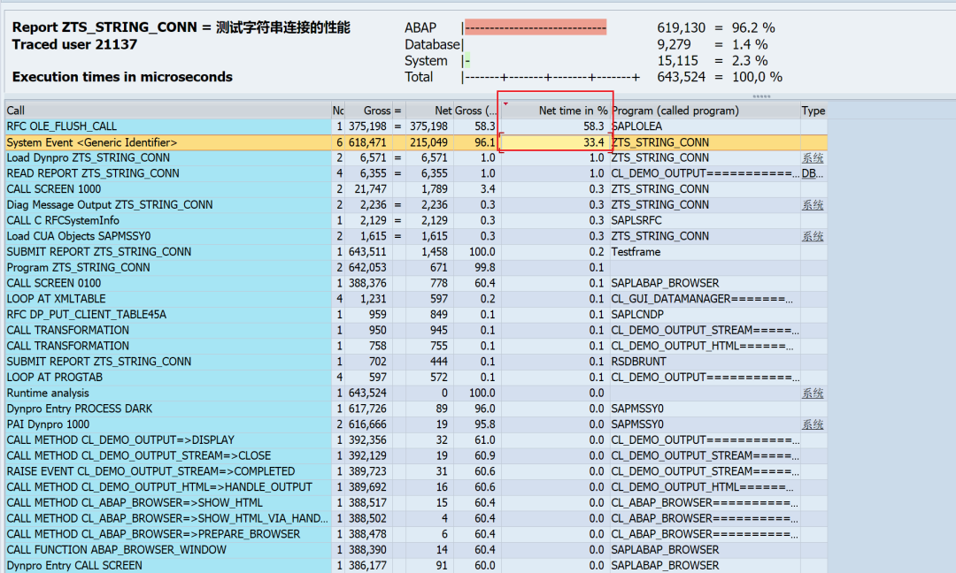
Task: Select Load CUA Objects SAPMSSY0 row
Action: pos(167,236)
